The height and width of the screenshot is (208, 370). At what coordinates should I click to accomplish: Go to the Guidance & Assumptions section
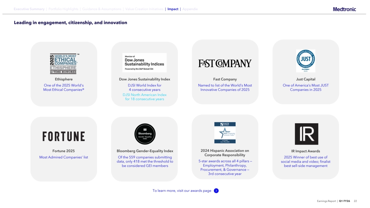102,9
